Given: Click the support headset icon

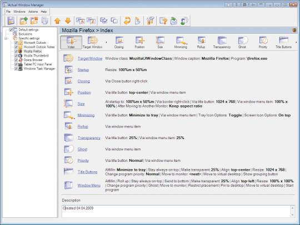Looking at the screenshot, I should tap(184, 21).
